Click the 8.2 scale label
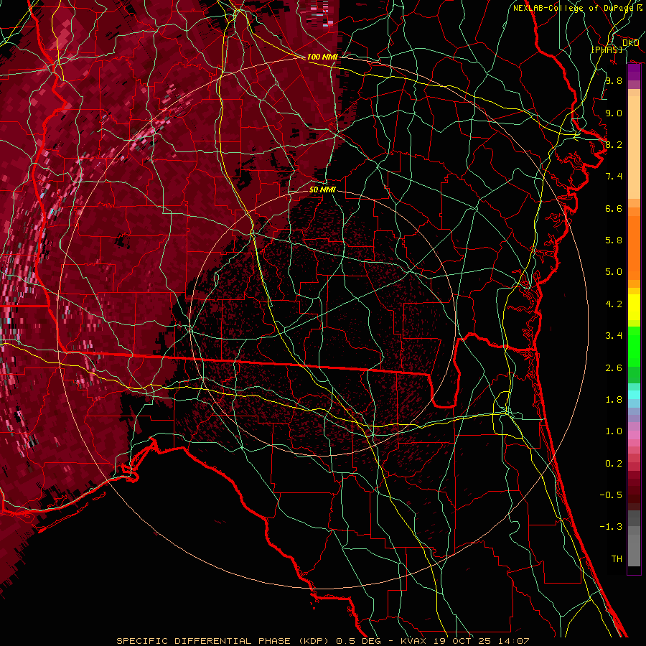 [614, 144]
